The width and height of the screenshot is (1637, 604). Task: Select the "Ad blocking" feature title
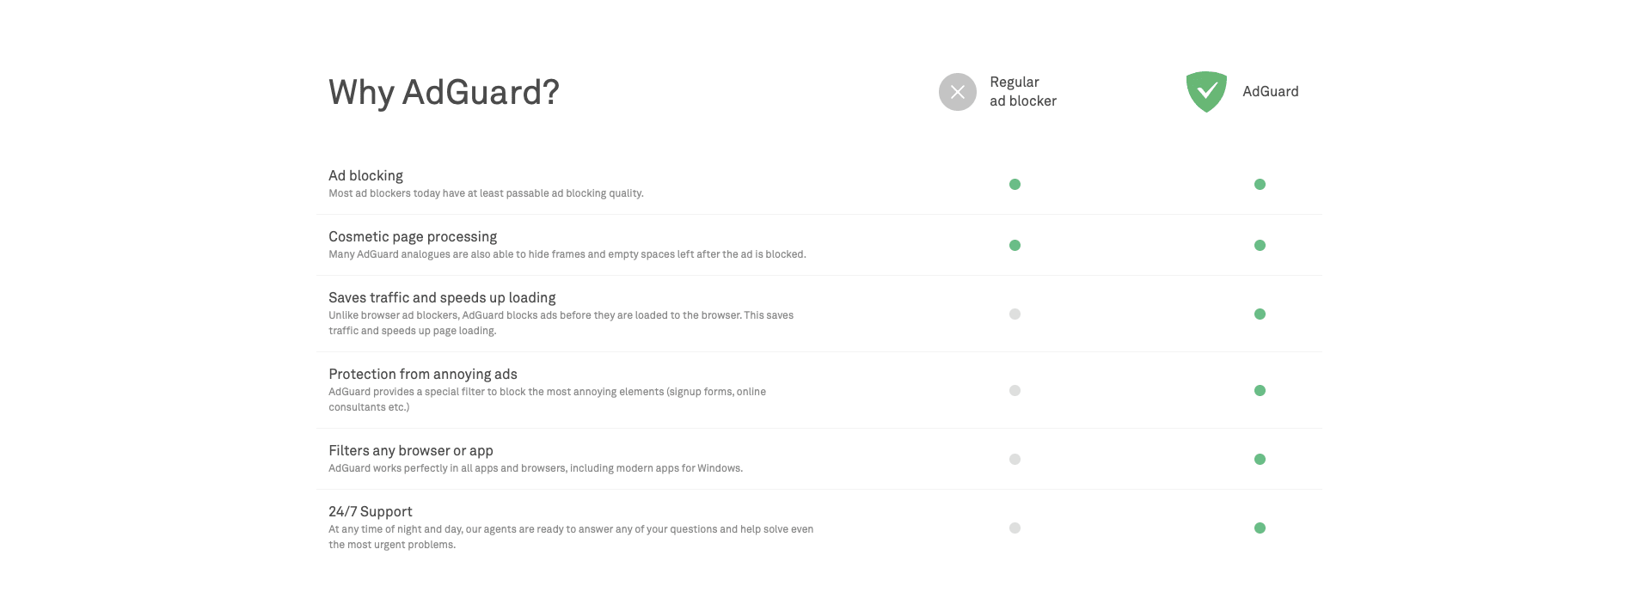coord(365,175)
